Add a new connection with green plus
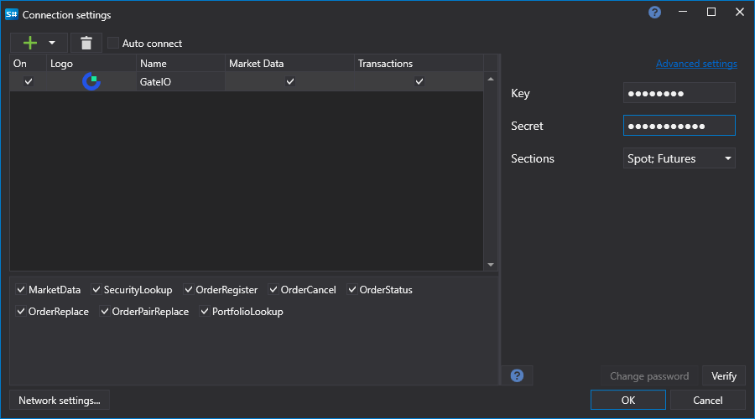 tap(30, 43)
